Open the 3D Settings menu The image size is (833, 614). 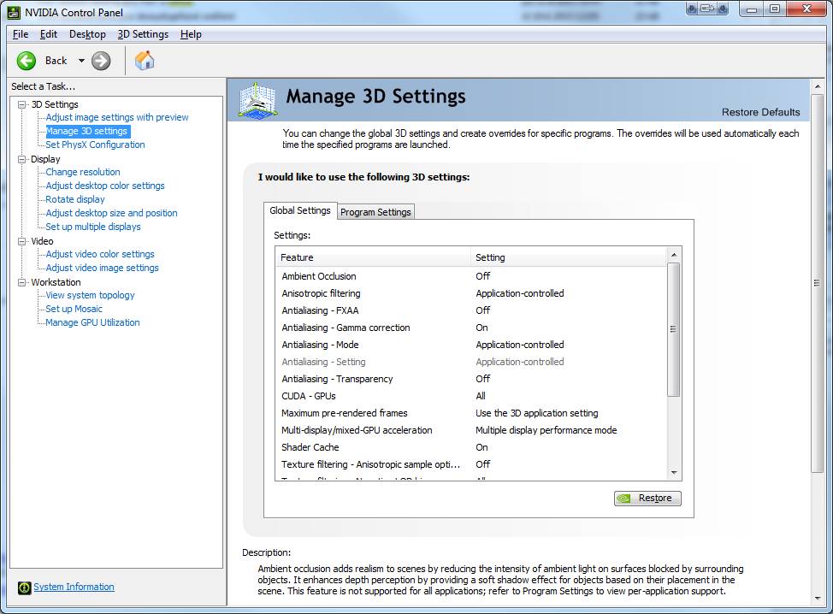tap(143, 34)
